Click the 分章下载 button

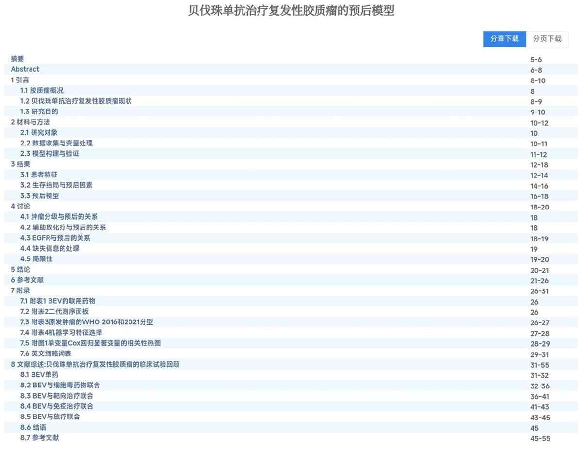point(504,39)
